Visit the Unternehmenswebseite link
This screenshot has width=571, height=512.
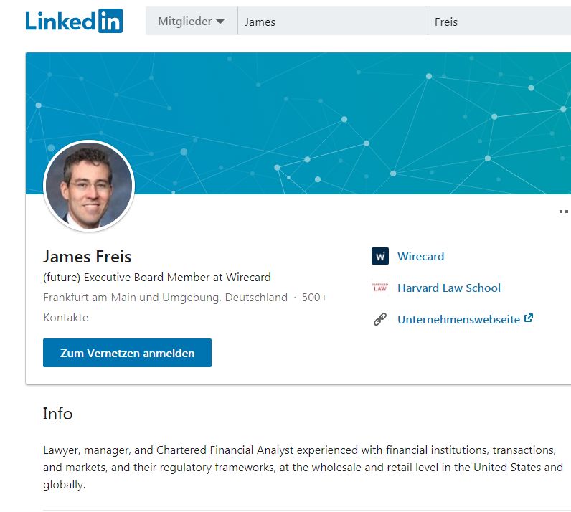point(458,320)
